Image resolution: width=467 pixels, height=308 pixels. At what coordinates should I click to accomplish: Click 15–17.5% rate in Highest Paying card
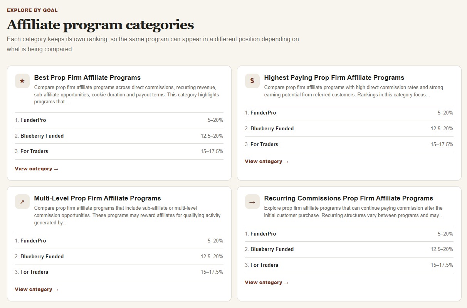point(442,144)
